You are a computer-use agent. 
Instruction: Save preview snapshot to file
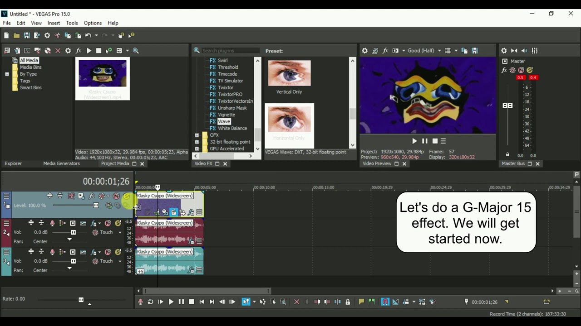coord(474,51)
